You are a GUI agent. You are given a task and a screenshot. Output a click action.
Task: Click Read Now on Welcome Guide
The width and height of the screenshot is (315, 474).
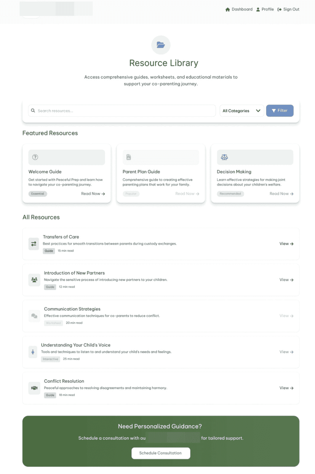coord(92,193)
